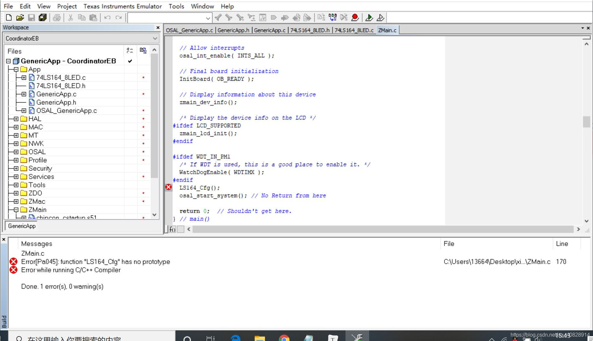The image size is (593, 341).
Task: Click the green Download and Debug icon
Action: (x=369, y=17)
